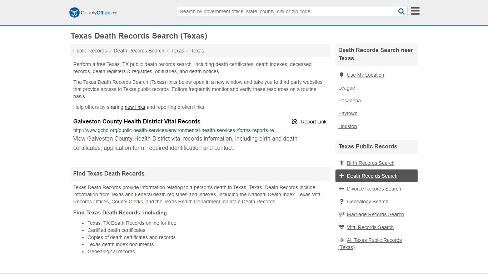Open Death Records Search breadcrumb
Image resolution: width=488 pixels, height=274 pixels.
pyautogui.click(x=139, y=51)
